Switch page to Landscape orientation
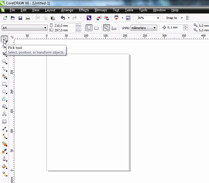This screenshot has width=209, height=183. pyautogui.click(x=96, y=28)
